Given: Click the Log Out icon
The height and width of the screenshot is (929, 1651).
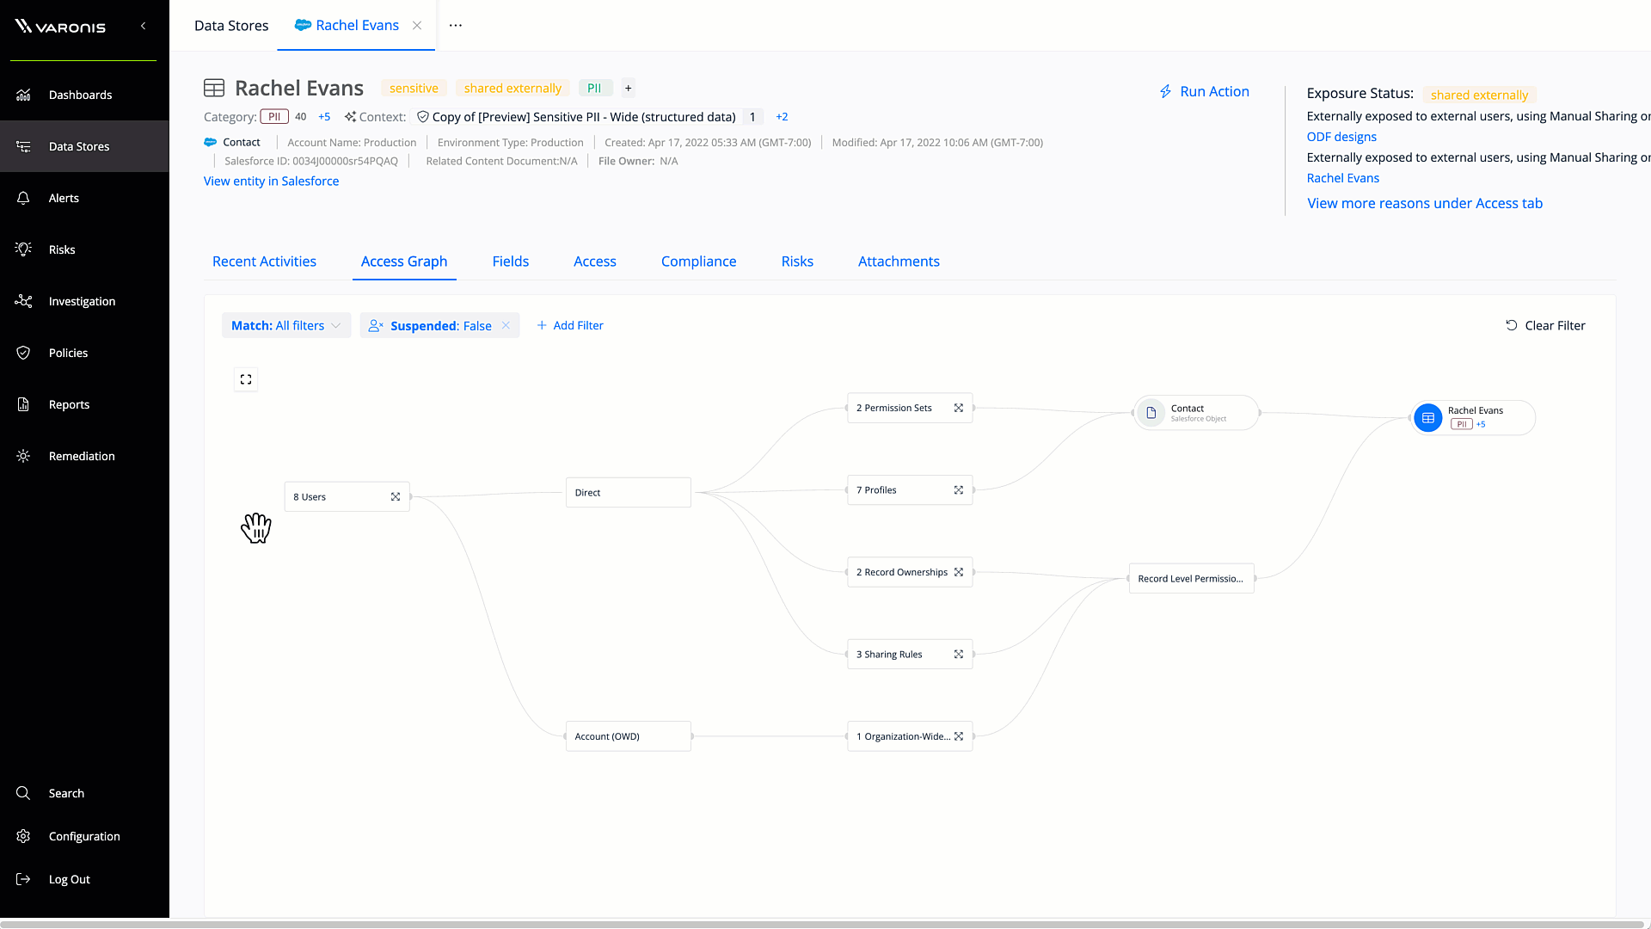Looking at the screenshot, I should click(x=23, y=879).
